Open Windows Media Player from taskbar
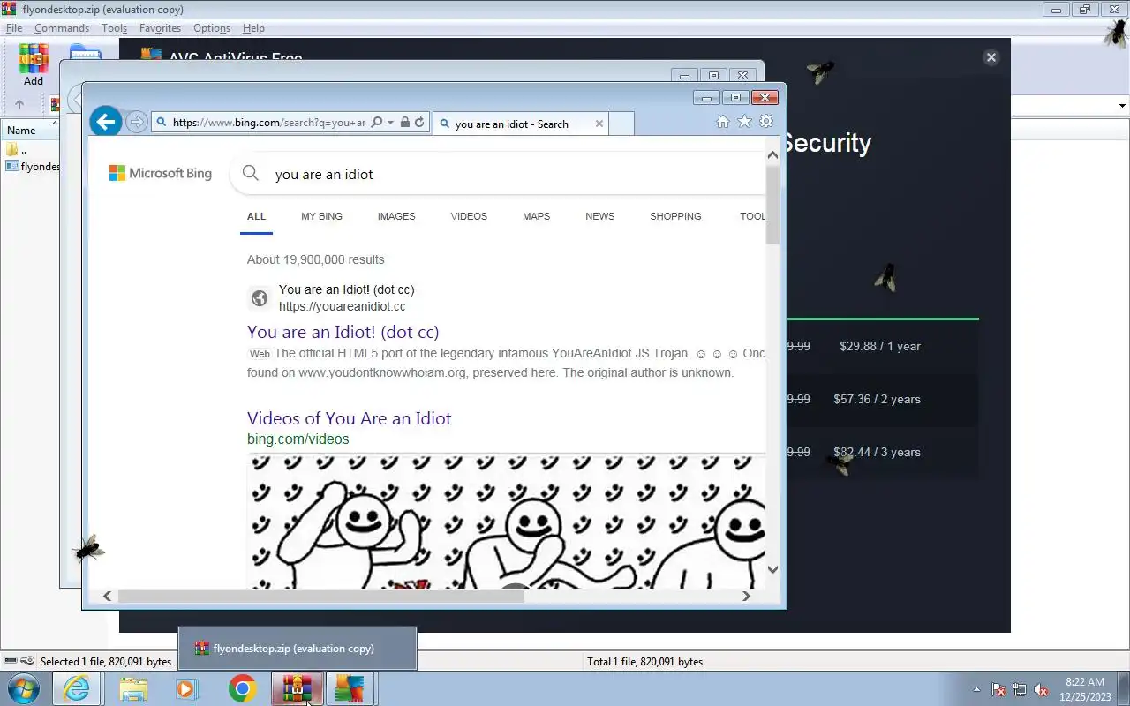 click(187, 688)
